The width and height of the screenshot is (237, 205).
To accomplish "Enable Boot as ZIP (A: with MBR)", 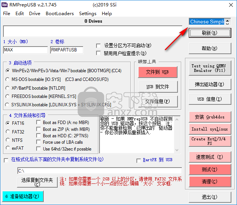I will pos(38,129).
